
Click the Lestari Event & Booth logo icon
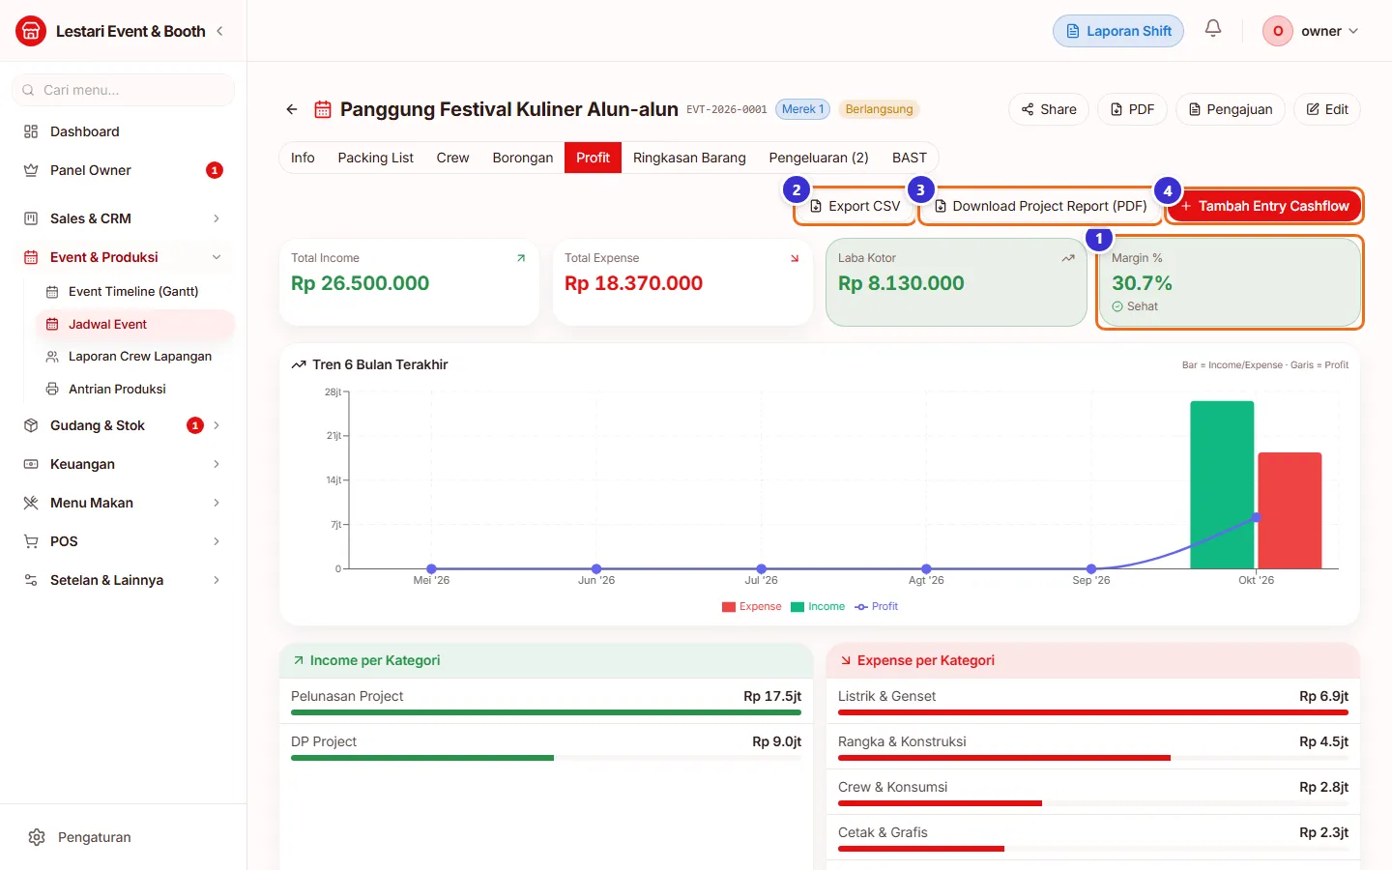pos(31,31)
